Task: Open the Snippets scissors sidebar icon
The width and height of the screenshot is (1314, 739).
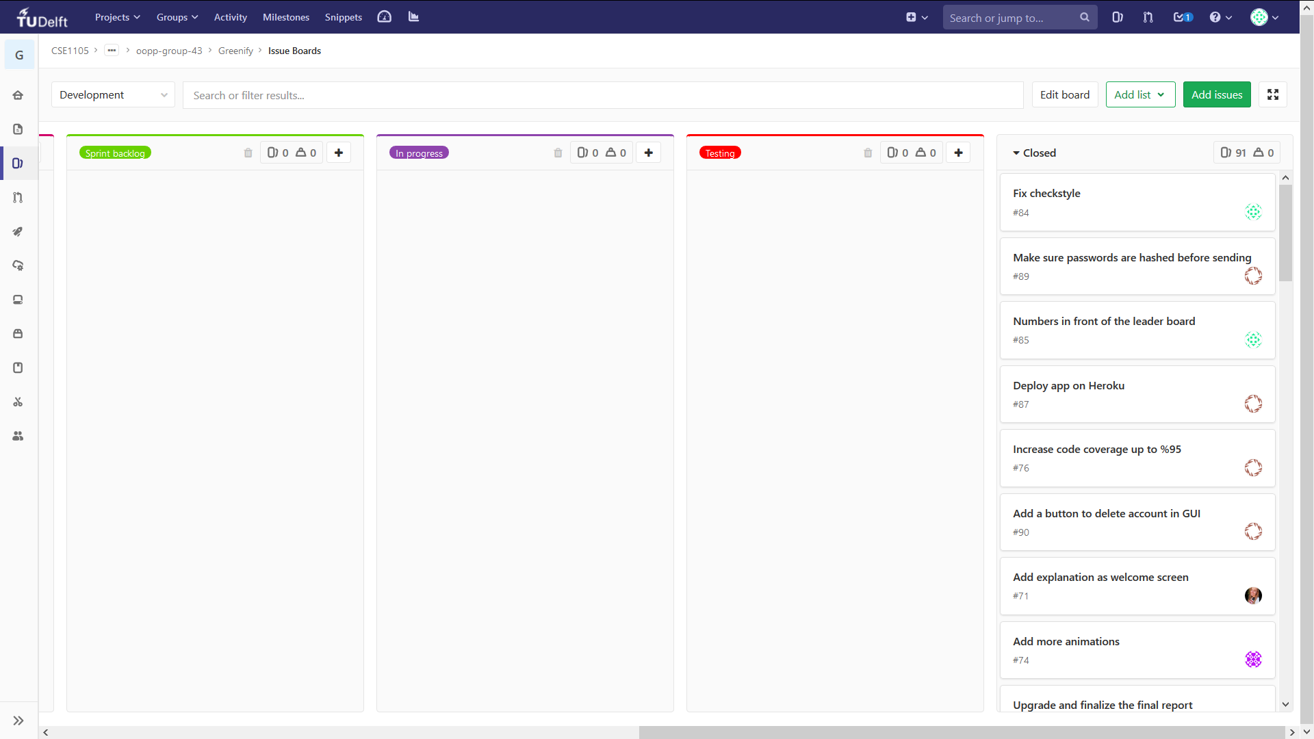Action: 18,402
